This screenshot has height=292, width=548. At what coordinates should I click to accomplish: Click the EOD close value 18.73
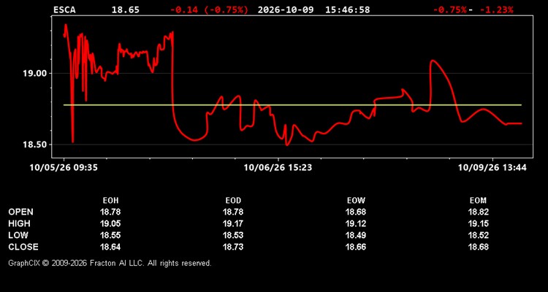click(233, 247)
